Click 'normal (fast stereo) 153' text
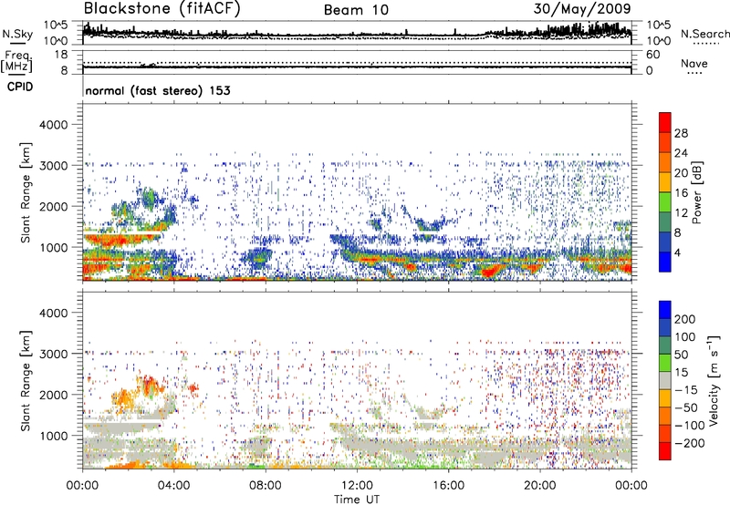The height and width of the screenshot is (505, 730). (158, 90)
